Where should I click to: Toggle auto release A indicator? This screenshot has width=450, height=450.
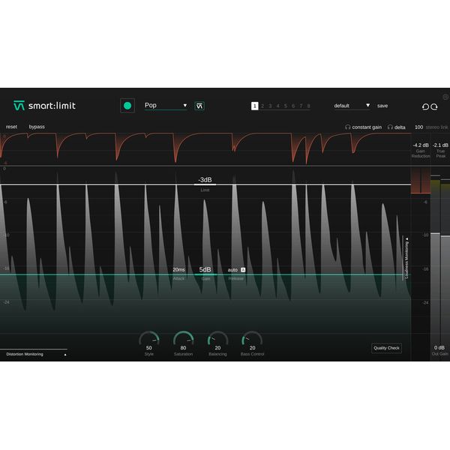click(243, 269)
